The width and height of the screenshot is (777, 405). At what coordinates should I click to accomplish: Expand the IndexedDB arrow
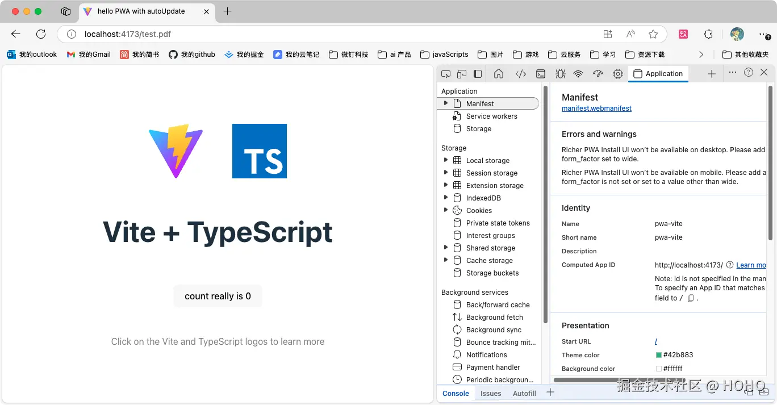point(446,198)
